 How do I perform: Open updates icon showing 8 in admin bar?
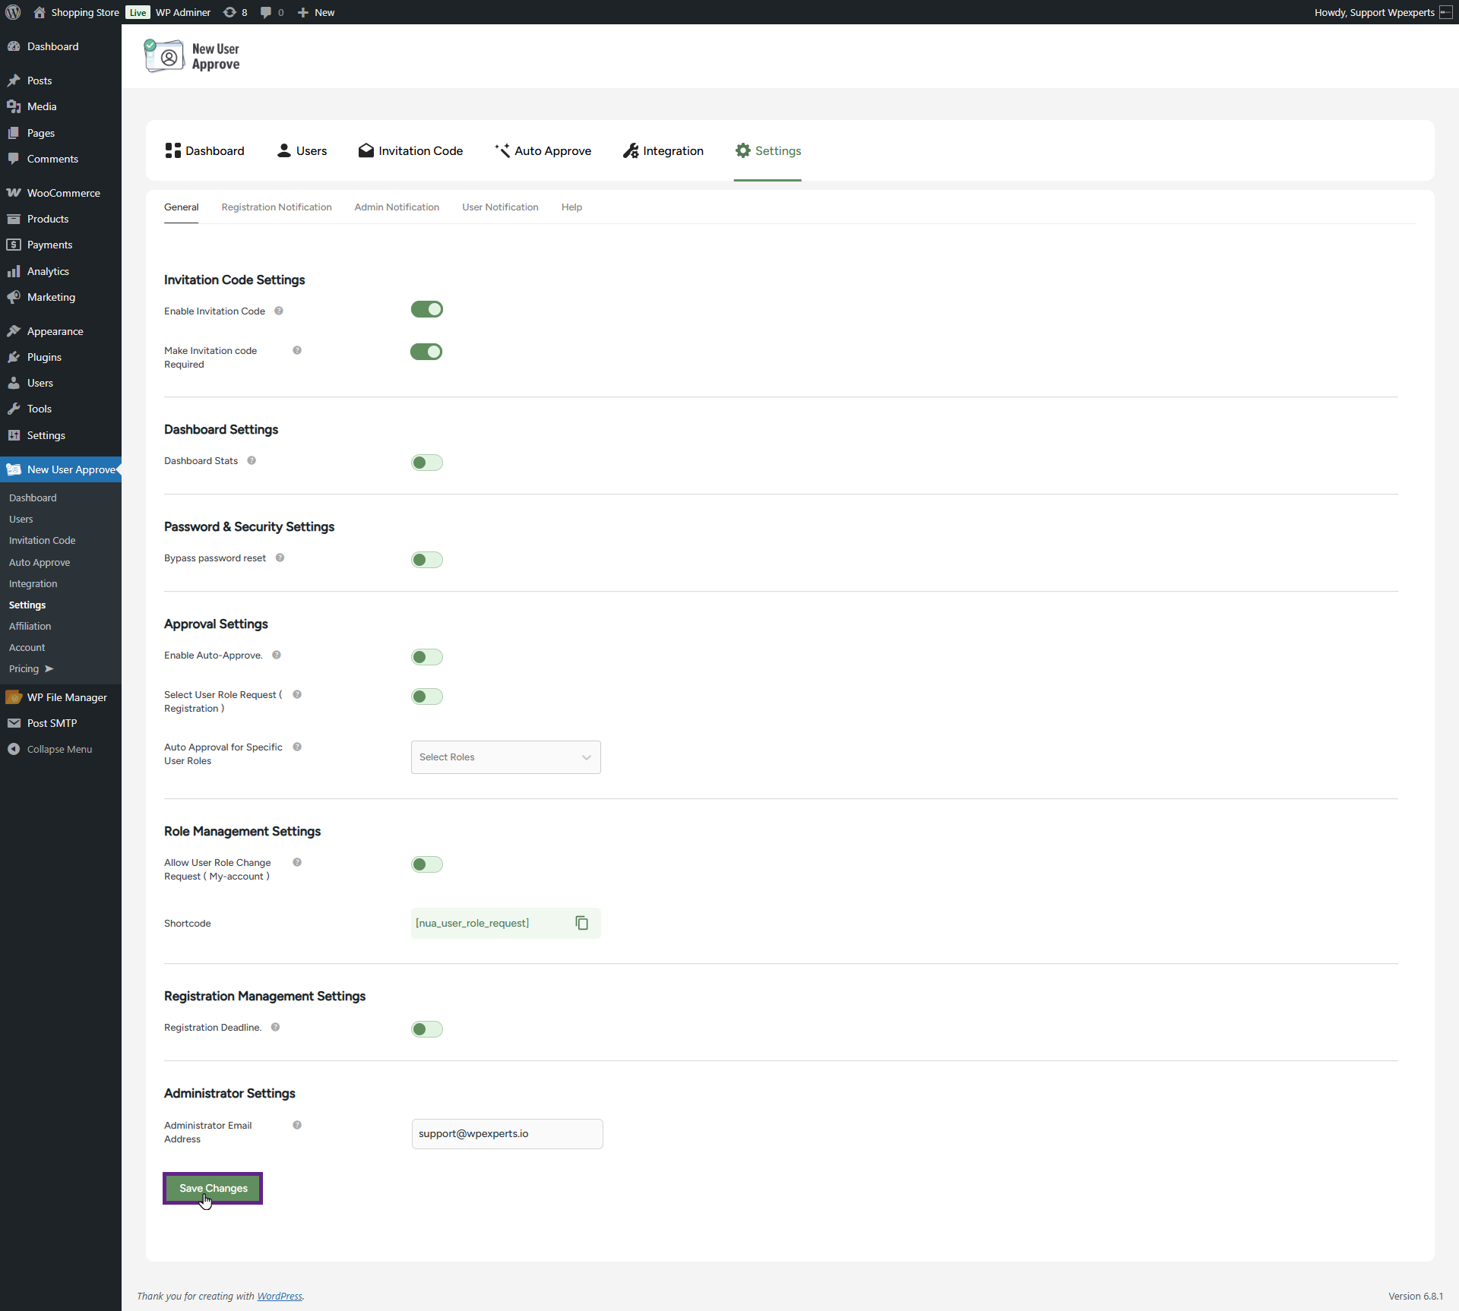click(x=234, y=12)
